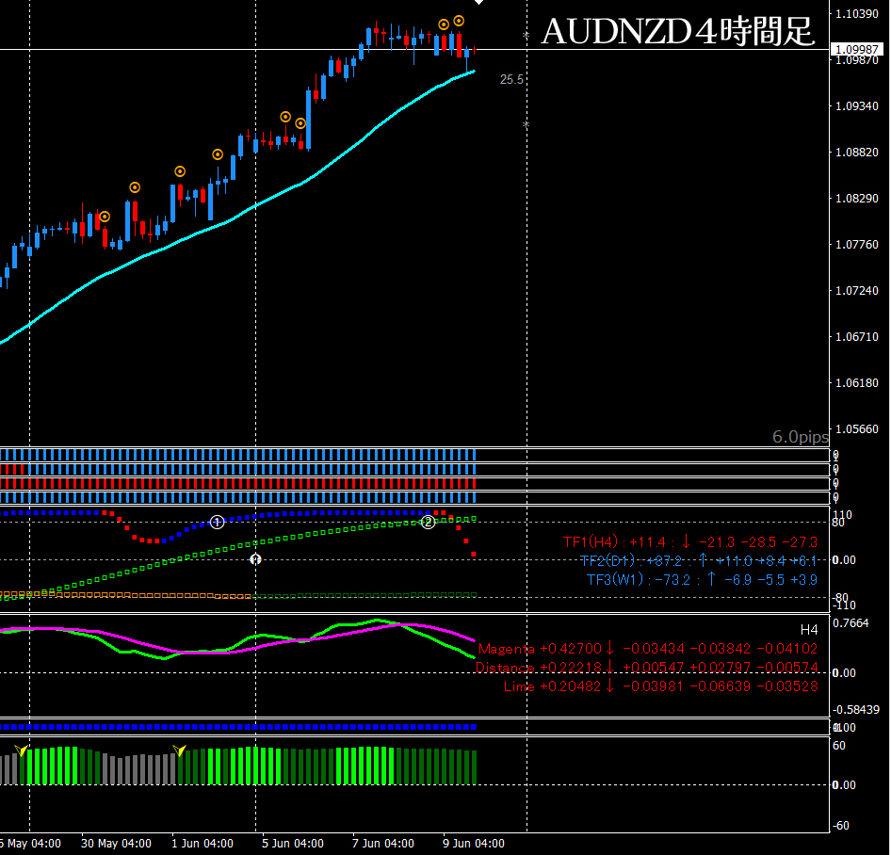Screen dimensions: 891x855
Task: Click the 5 Jun 04:00 time label
Action: (x=293, y=843)
